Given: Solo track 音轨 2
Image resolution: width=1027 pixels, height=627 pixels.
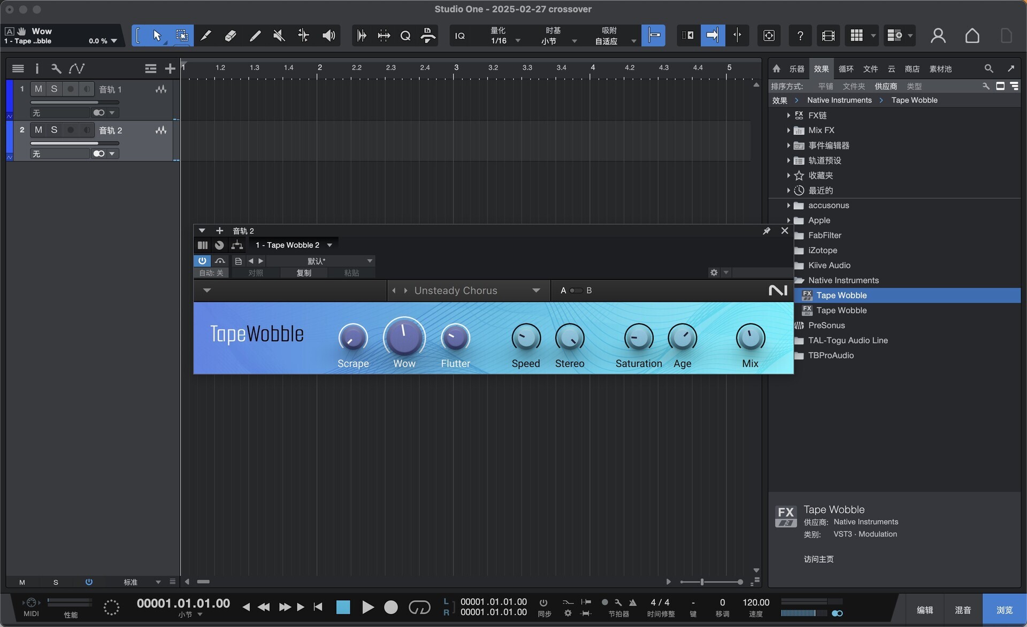Looking at the screenshot, I should [x=54, y=129].
